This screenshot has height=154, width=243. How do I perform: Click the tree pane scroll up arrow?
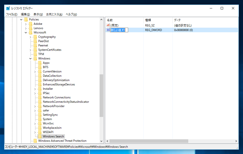click(101, 20)
